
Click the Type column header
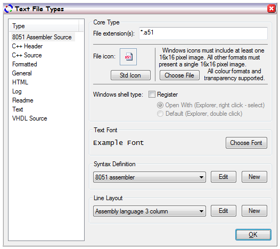click(x=44, y=26)
